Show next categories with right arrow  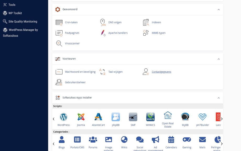pyautogui.click(x=222, y=144)
